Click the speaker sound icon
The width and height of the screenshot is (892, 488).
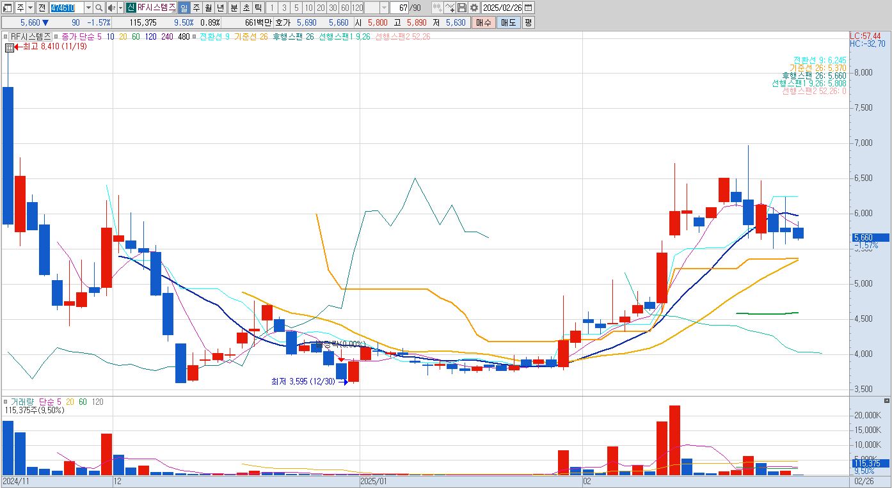111,8
